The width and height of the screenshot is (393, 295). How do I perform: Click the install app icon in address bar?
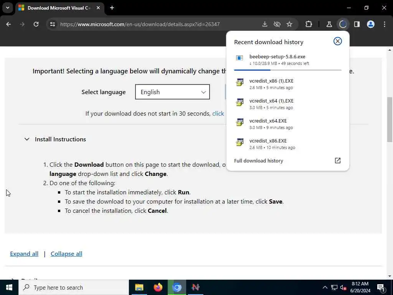[x=265, y=24]
